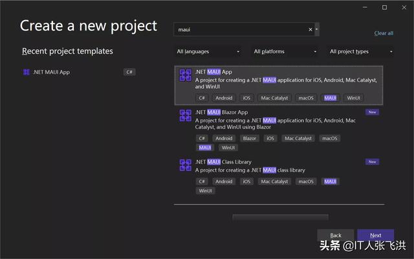Click the .NET MAUI App template icon
This screenshot has height=259, width=414.
(x=186, y=75)
